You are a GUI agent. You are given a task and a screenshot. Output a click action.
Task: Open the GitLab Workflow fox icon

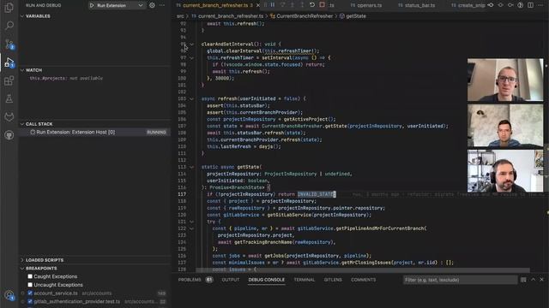[9, 116]
